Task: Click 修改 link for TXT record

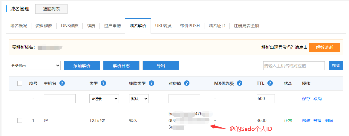Action: click(306, 120)
